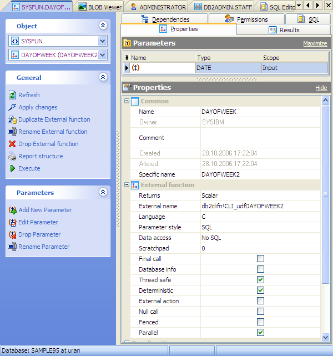Collapse the General panel
The height and width of the screenshot is (356, 333).
(x=103, y=77)
